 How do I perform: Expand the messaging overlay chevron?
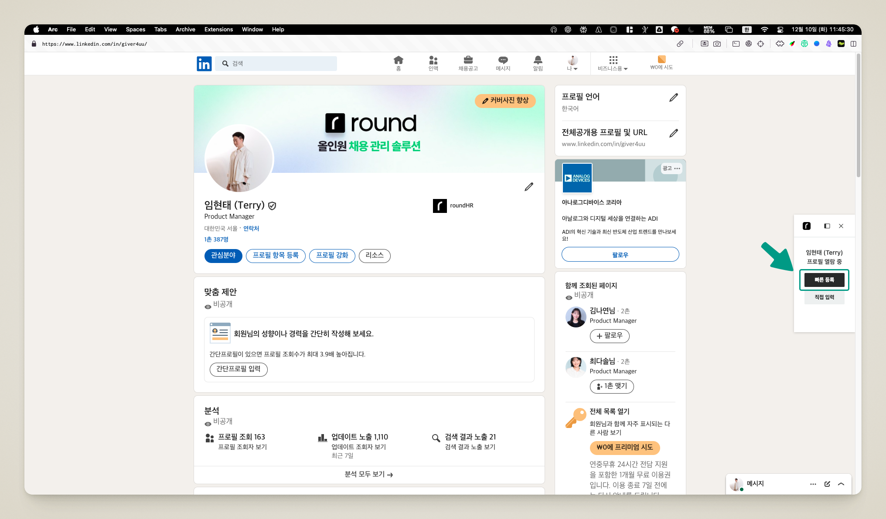pyautogui.click(x=841, y=484)
